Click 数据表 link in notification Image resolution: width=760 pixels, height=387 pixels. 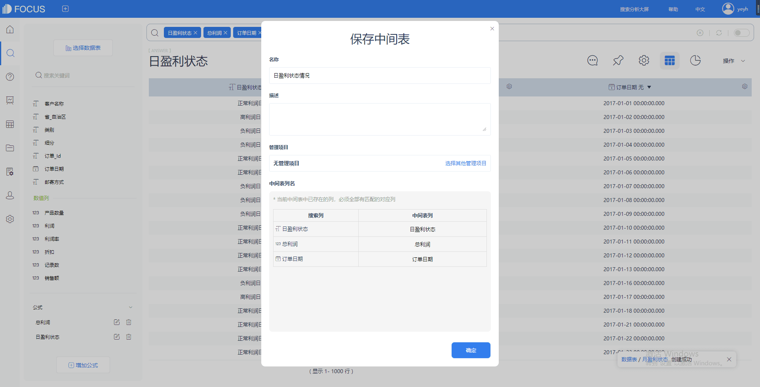coord(629,359)
